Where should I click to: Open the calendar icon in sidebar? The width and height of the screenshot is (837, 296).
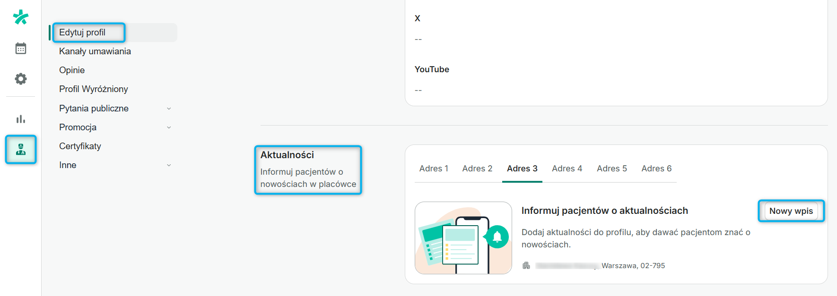point(21,48)
